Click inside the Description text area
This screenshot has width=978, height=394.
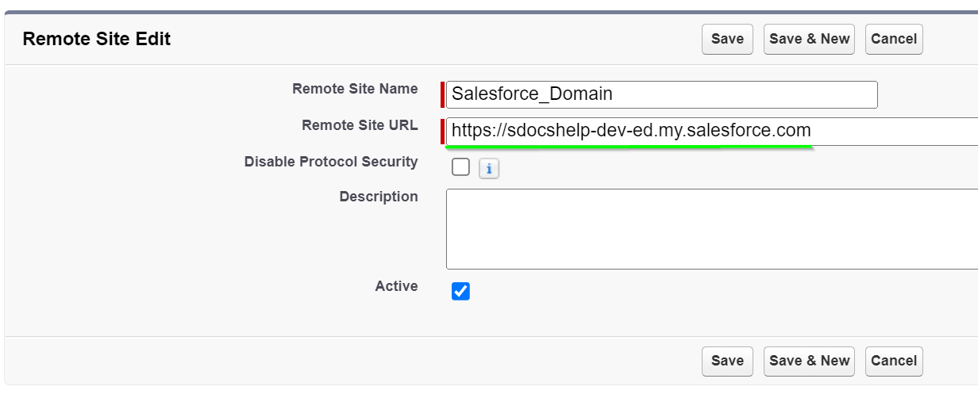click(712, 229)
